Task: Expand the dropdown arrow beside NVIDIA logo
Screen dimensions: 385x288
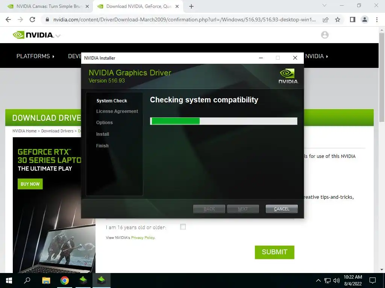Action: pyautogui.click(x=58, y=36)
